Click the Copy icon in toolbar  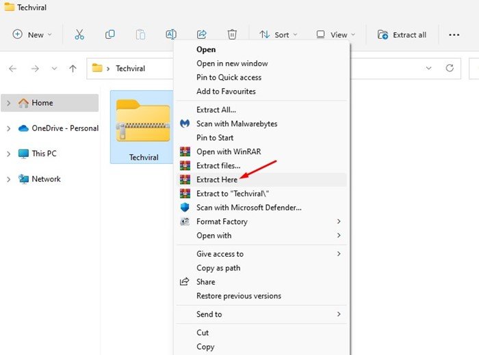(x=109, y=34)
